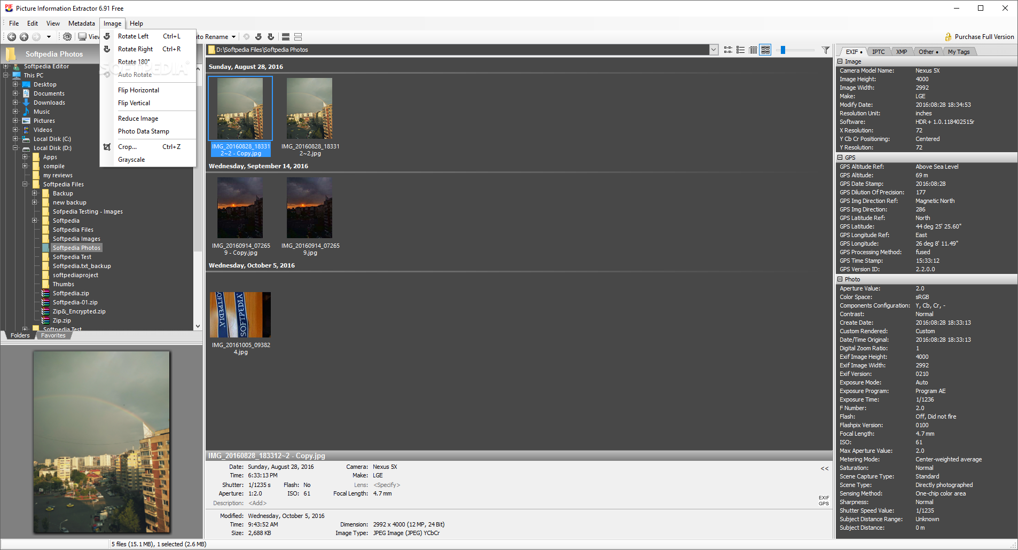Click the <Add> description link
This screenshot has height=550, width=1018.
pyautogui.click(x=257, y=503)
